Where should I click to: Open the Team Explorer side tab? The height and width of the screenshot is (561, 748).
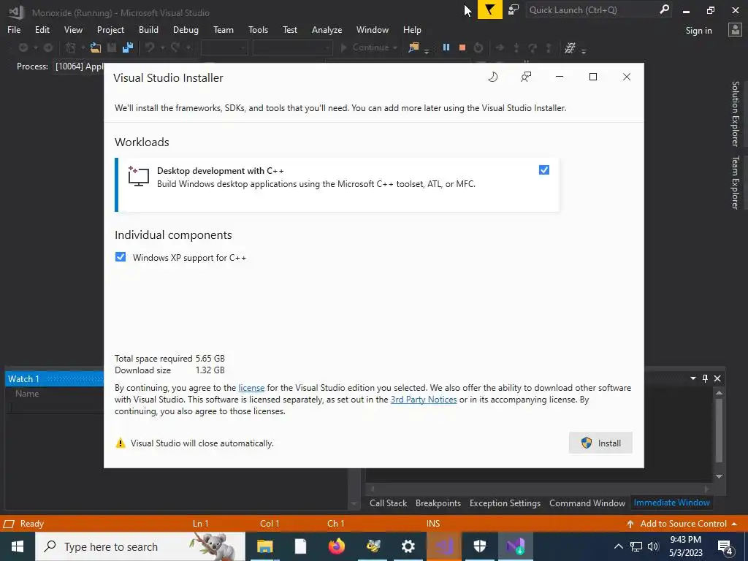tap(736, 182)
